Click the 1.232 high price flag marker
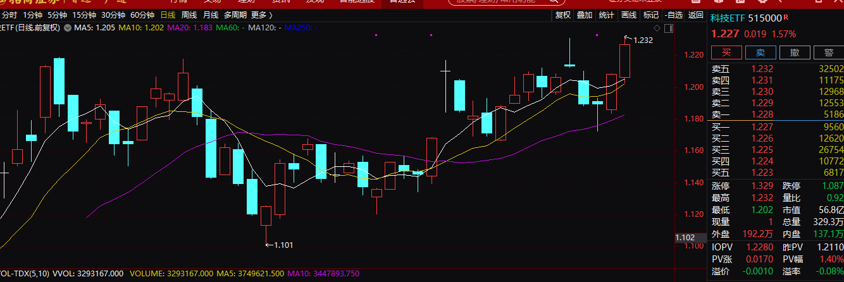 [x=638, y=40]
